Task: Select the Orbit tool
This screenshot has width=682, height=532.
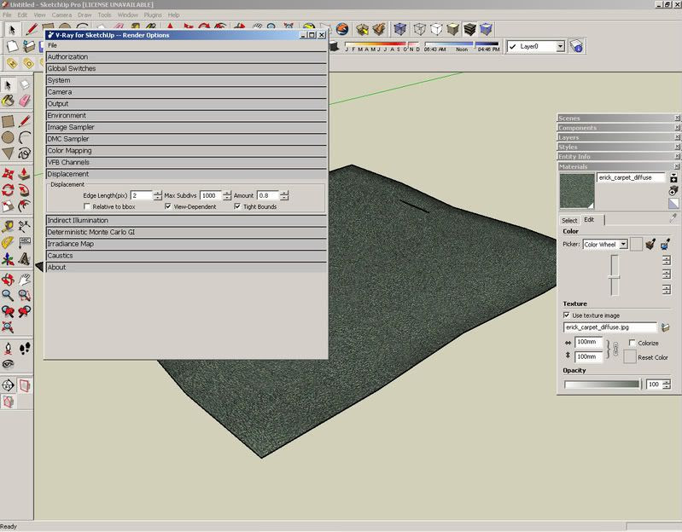Action: [x=8, y=280]
